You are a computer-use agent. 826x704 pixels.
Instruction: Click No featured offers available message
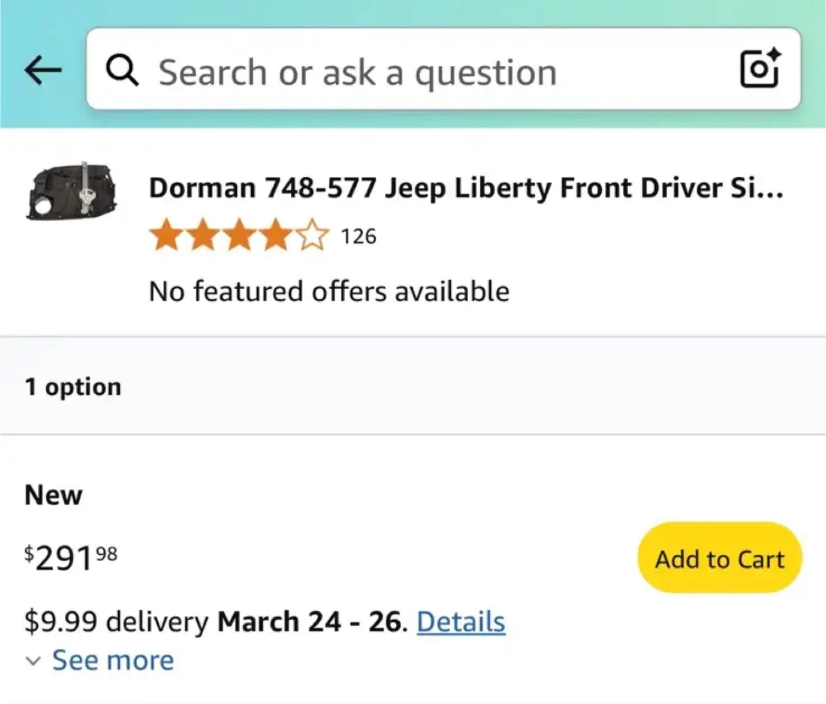[x=329, y=291]
